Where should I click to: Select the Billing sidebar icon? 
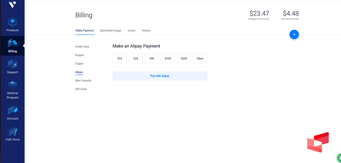coord(12,43)
